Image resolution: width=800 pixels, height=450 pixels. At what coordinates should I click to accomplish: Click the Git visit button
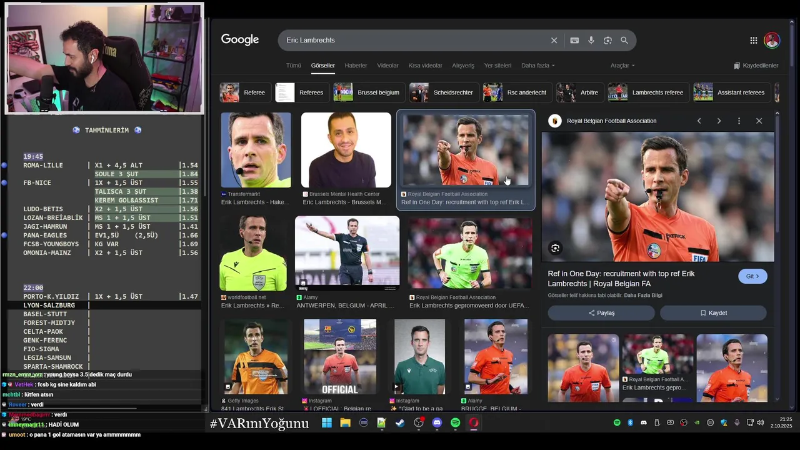coord(752,276)
